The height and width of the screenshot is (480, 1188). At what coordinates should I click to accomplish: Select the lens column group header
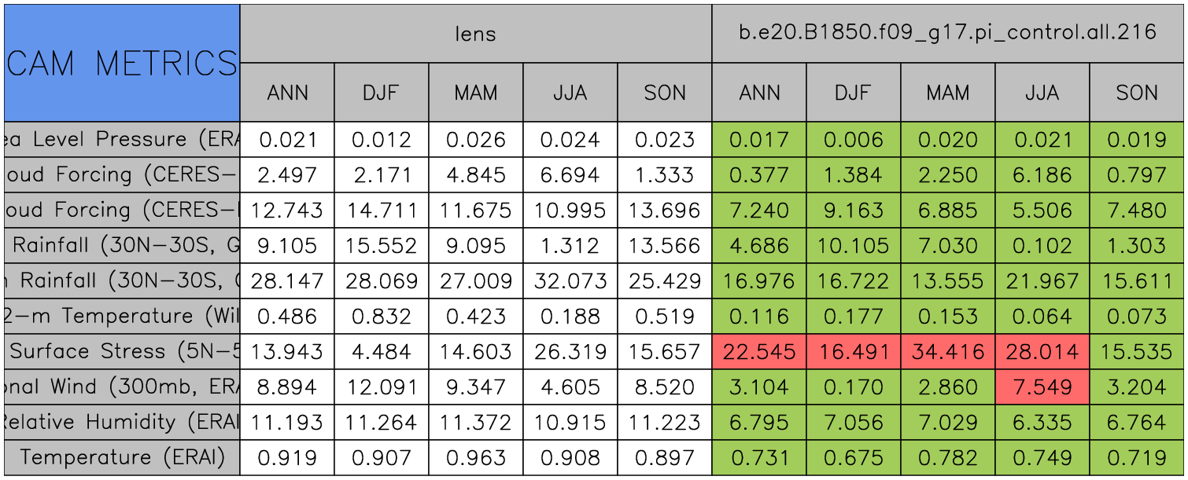(x=475, y=33)
